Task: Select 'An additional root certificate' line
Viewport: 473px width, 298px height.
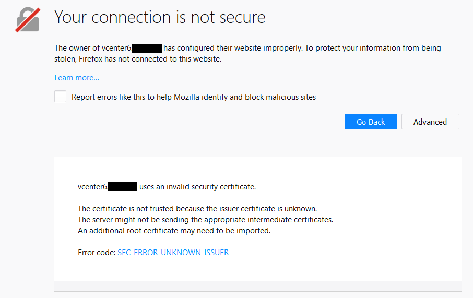Action: [174, 231]
